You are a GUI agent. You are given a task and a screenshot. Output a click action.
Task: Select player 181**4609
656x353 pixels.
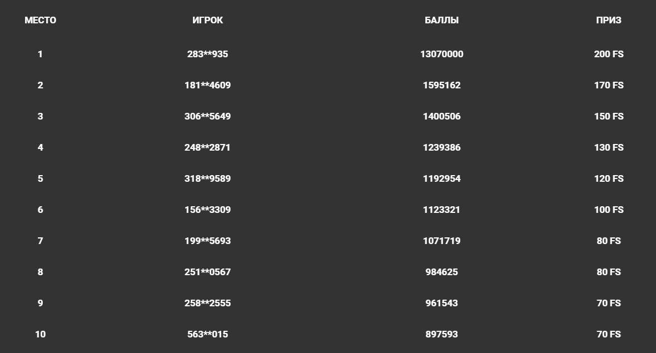pyautogui.click(x=207, y=85)
